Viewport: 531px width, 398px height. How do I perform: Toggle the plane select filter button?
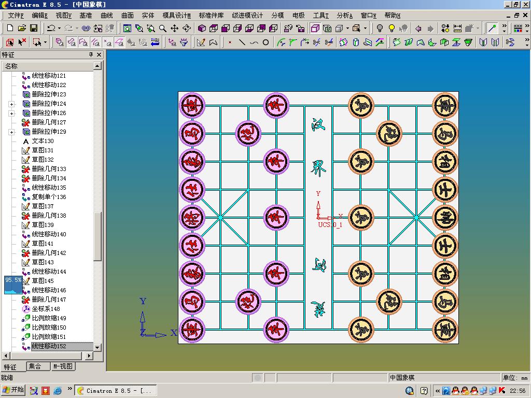click(119, 42)
